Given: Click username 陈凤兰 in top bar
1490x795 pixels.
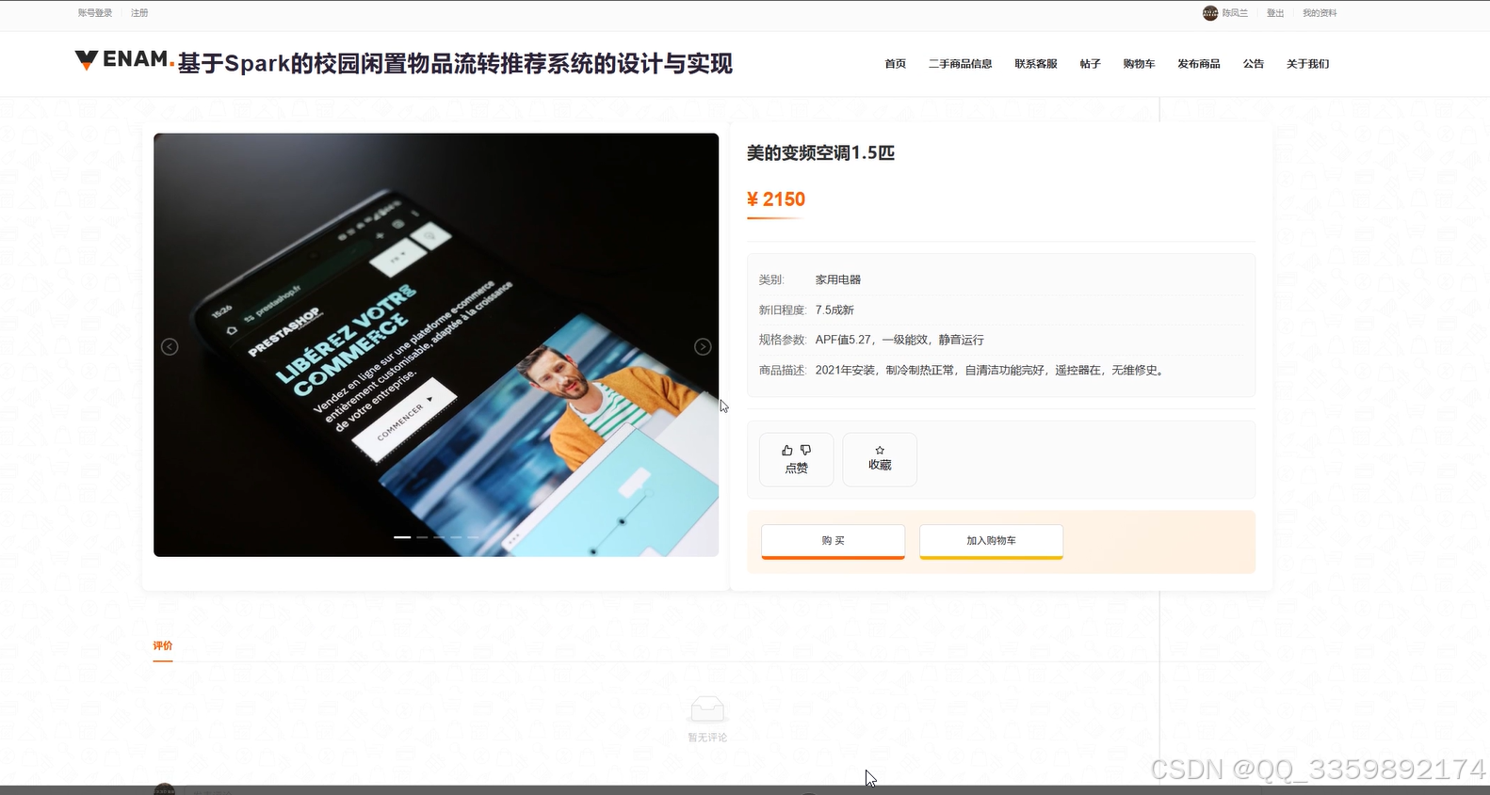Looking at the screenshot, I should point(1235,13).
